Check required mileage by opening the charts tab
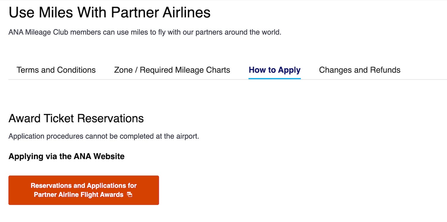The width and height of the screenshot is (447, 222). click(172, 70)
